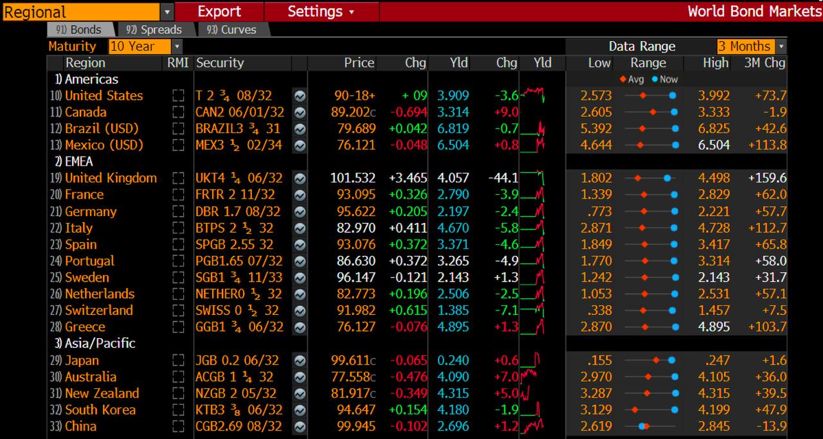The height and width of the screenshot is (439, 823).
Task: Open the Regional dropdown arrow
Action: click(x=167, y=12)
